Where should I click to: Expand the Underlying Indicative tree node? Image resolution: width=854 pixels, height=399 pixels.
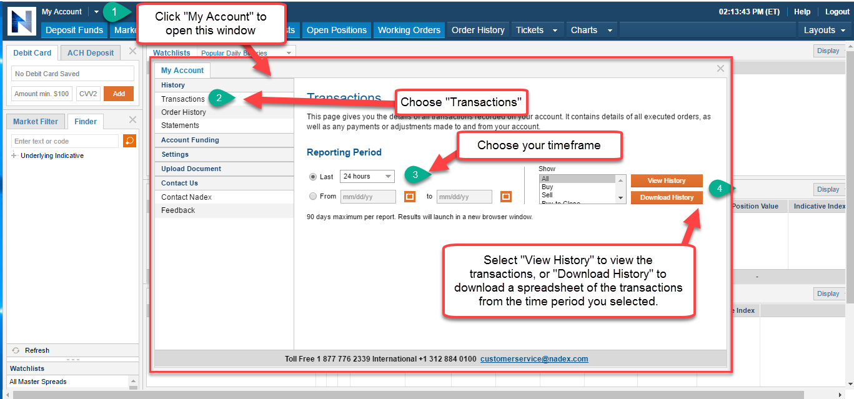[14, 155]
